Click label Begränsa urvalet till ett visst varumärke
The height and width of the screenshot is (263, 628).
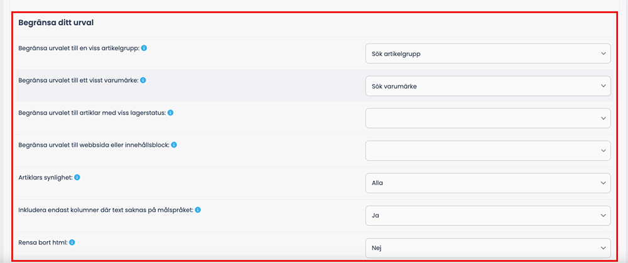click(x=78, y=80)
